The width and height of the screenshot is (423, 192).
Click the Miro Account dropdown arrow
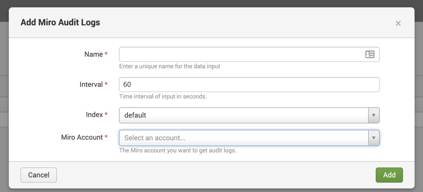click(374, 138)
